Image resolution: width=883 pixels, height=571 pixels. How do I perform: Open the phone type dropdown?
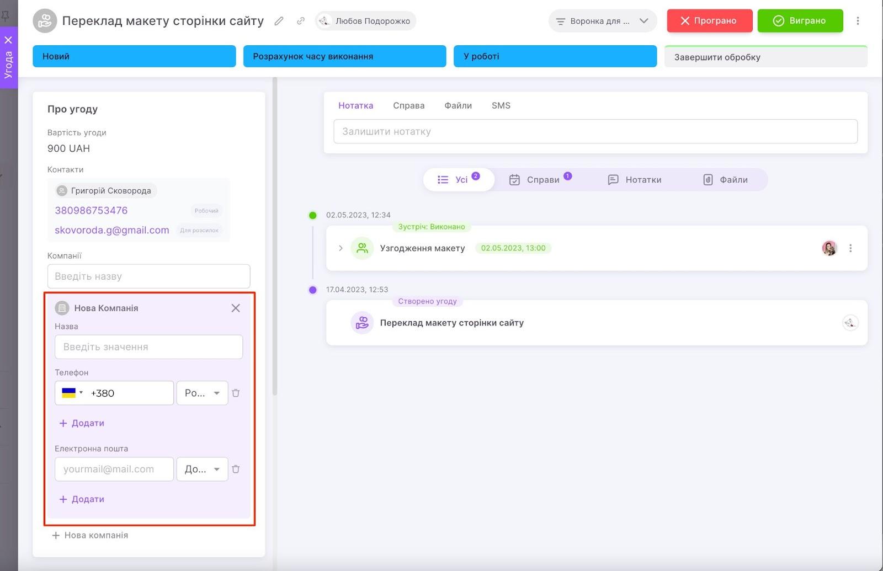point(202,393)
